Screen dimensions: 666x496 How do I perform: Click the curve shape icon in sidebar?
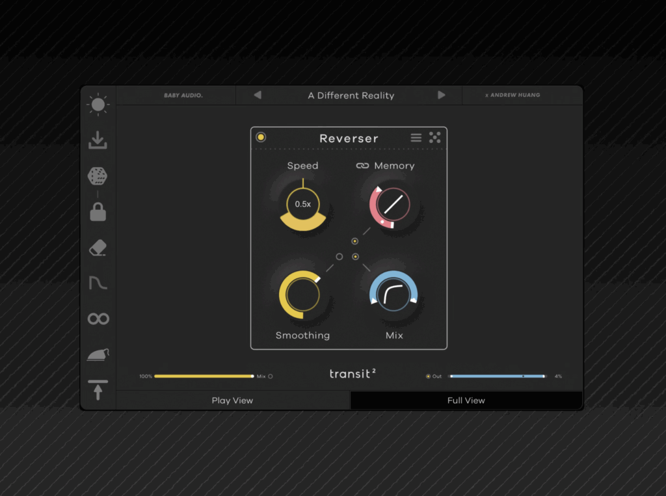(98, 283)
